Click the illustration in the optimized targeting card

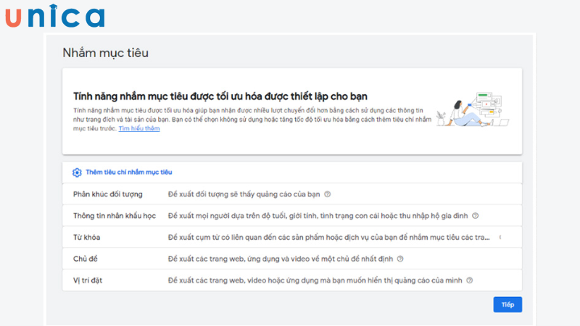click(x=473, y=109)
